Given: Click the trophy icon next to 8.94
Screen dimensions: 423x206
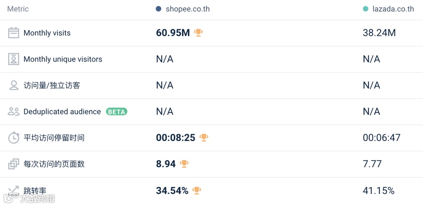Looking at the screenshot, I should coord(184,164).
